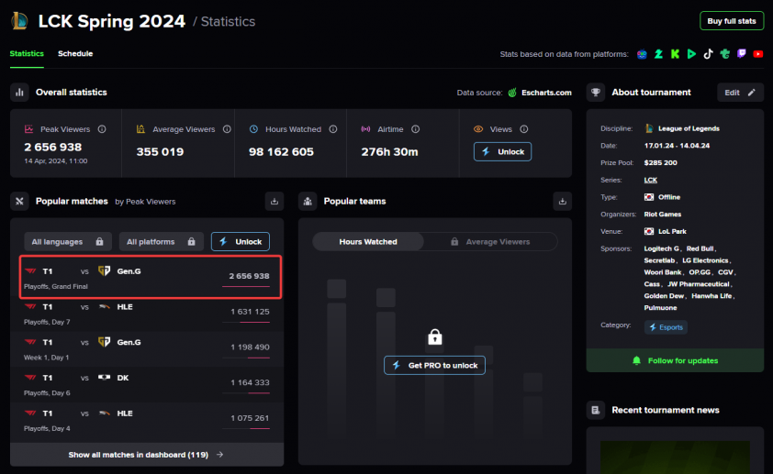Select the Hours Watched toggle
Image resolution: width=773 pixels, height=474 pixels.
point(368,242)
